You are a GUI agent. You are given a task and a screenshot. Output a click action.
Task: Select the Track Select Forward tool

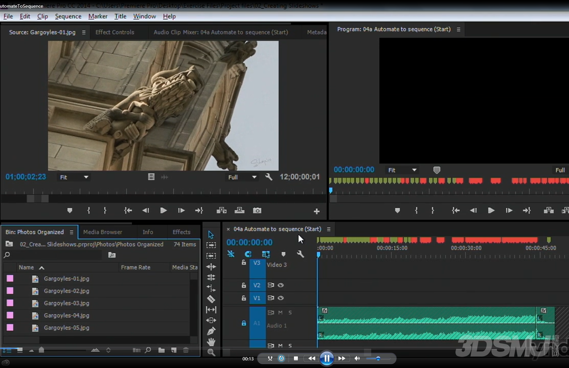pyautogui.click(x=211, y=245)
